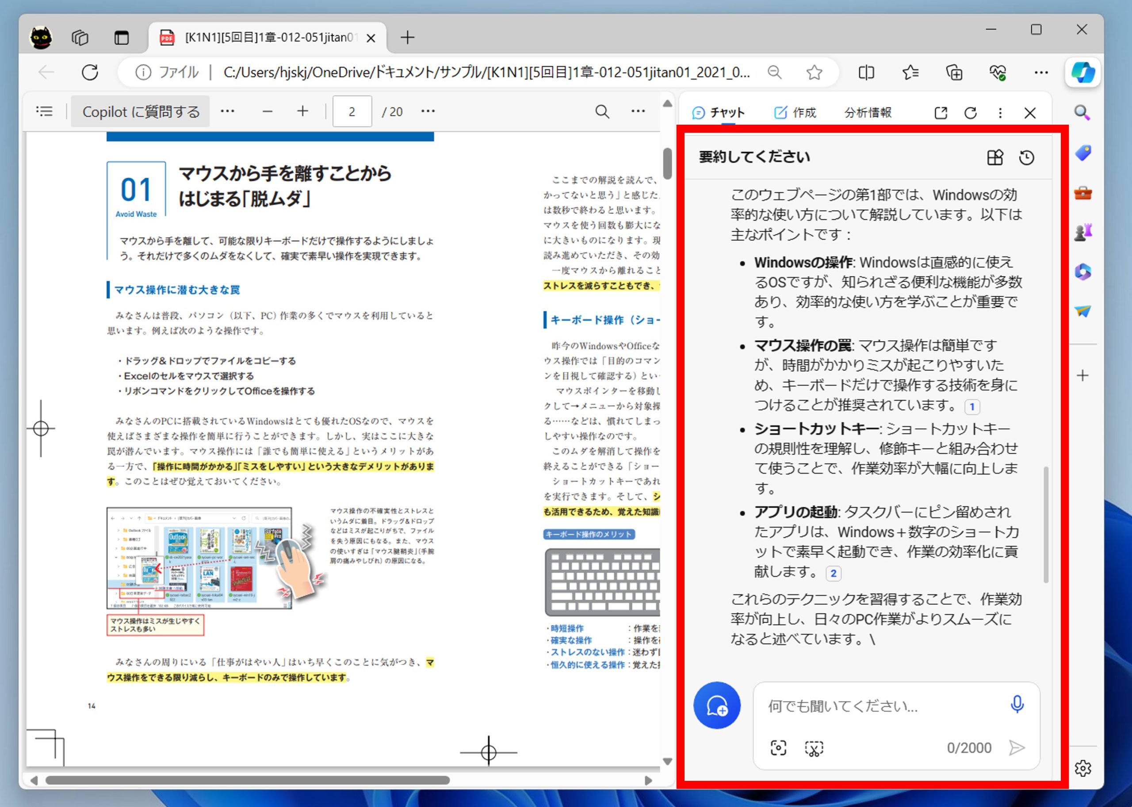Image resolution: width=1132 pixels, height=807 pixels.
Task: Open the sidebar Shopping tag icon
Action: tap(1083, 153)
